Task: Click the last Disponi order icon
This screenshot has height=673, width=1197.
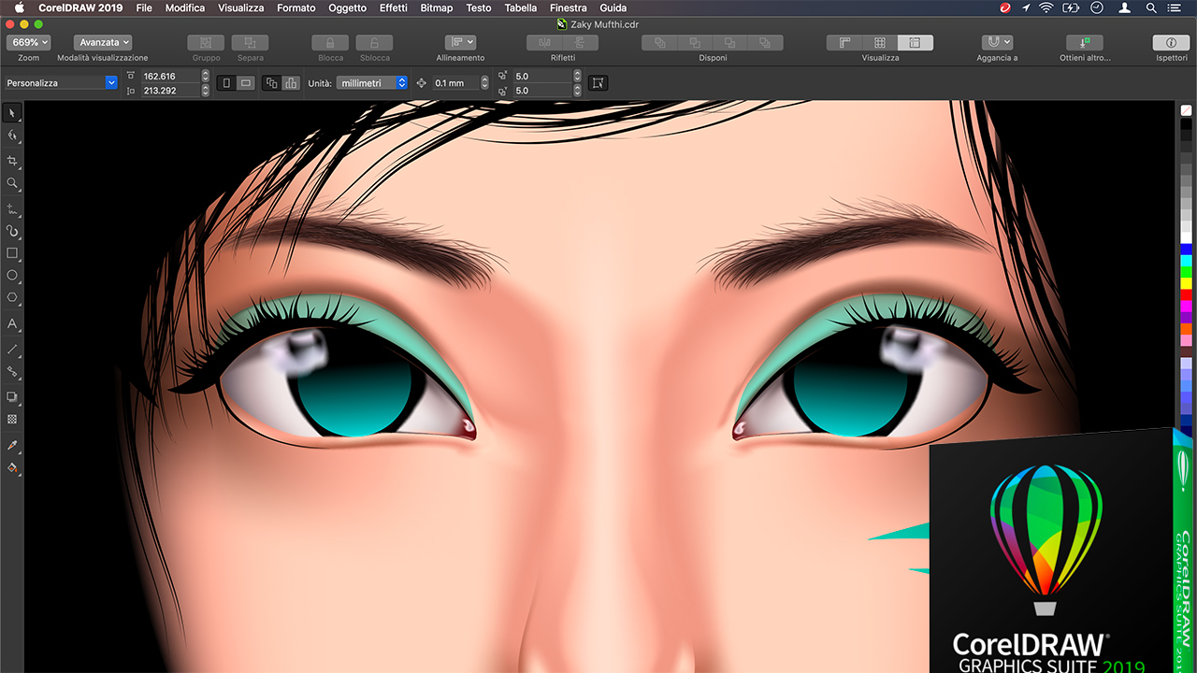Action: [765, 43]
